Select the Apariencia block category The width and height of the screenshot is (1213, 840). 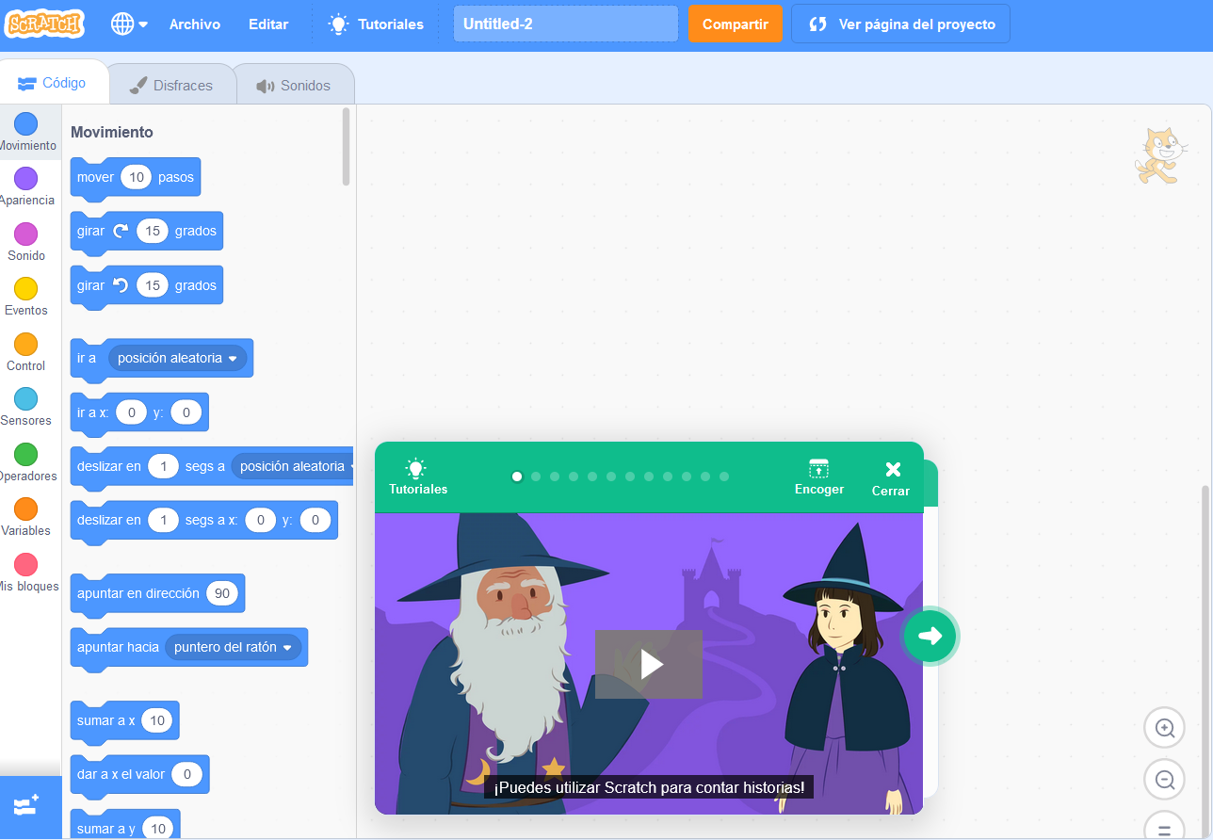pyautogui.click(x=28, y=186)
